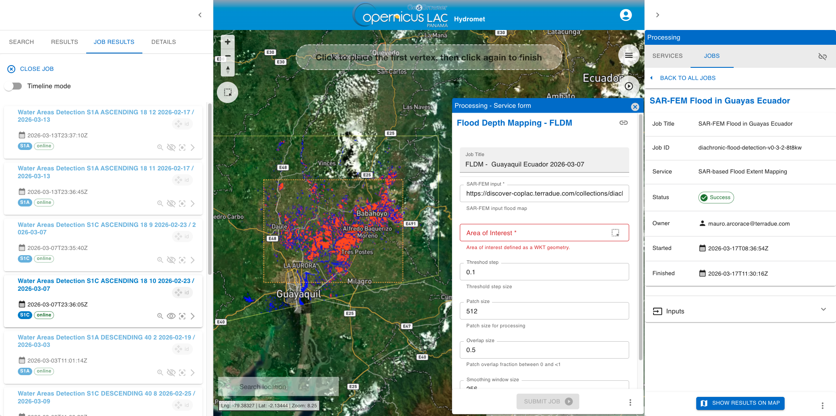The image size is (836, 416).
Task: Click the draw Area of Interest icon
Action: (x=615, y=233)
